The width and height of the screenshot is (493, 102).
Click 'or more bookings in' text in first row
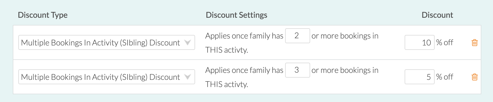pyautogui.click(x=345, y=36)
